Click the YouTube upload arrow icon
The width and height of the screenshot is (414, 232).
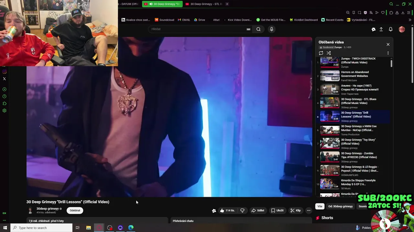click(381, 29)
